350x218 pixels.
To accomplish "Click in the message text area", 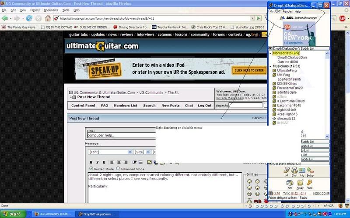I will (165, 187).
